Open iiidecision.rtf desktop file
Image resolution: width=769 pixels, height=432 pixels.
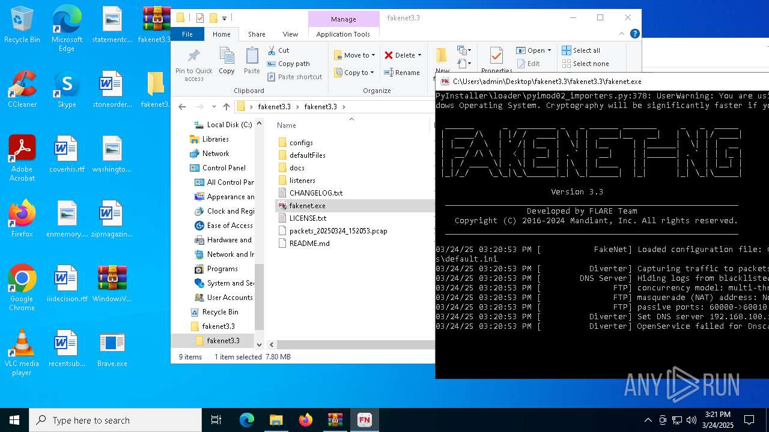click(67, 284)
